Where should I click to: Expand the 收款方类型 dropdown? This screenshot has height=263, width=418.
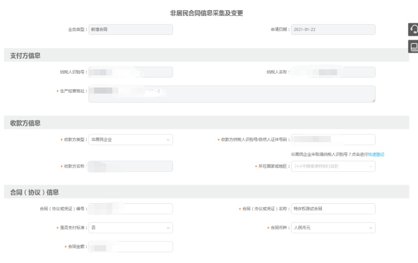tap(131, 140)
